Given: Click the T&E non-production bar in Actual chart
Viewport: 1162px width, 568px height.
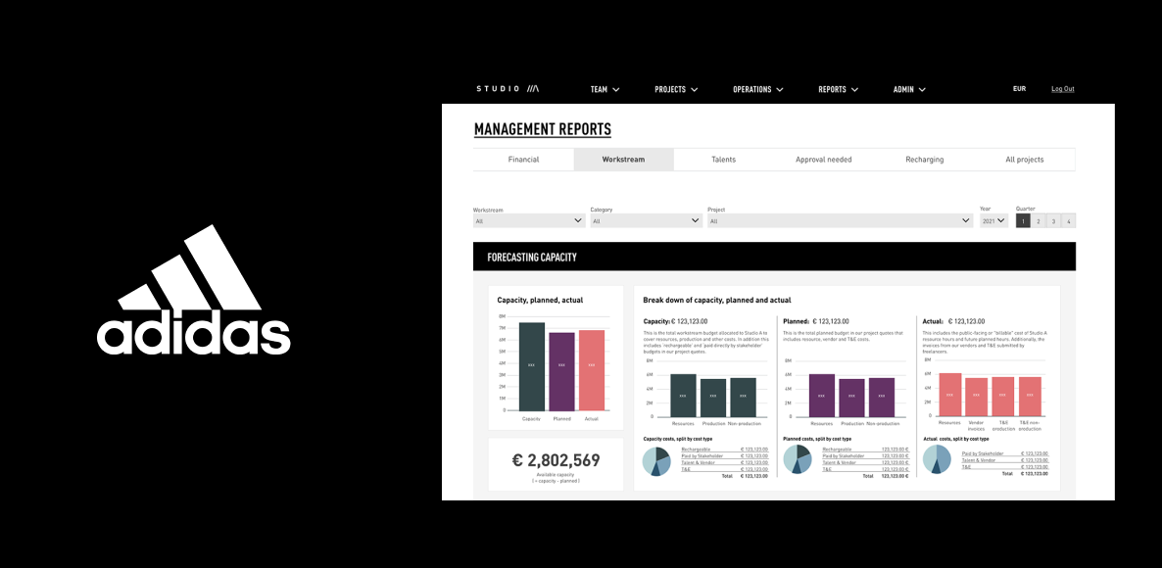Looking at the screenshot, I should pos(1030,397).
